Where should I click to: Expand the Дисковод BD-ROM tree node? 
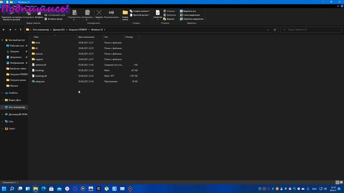pyautogui.click(x=2, y=114)
